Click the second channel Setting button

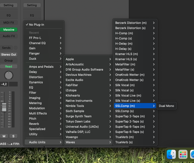[x=32, y=5]
